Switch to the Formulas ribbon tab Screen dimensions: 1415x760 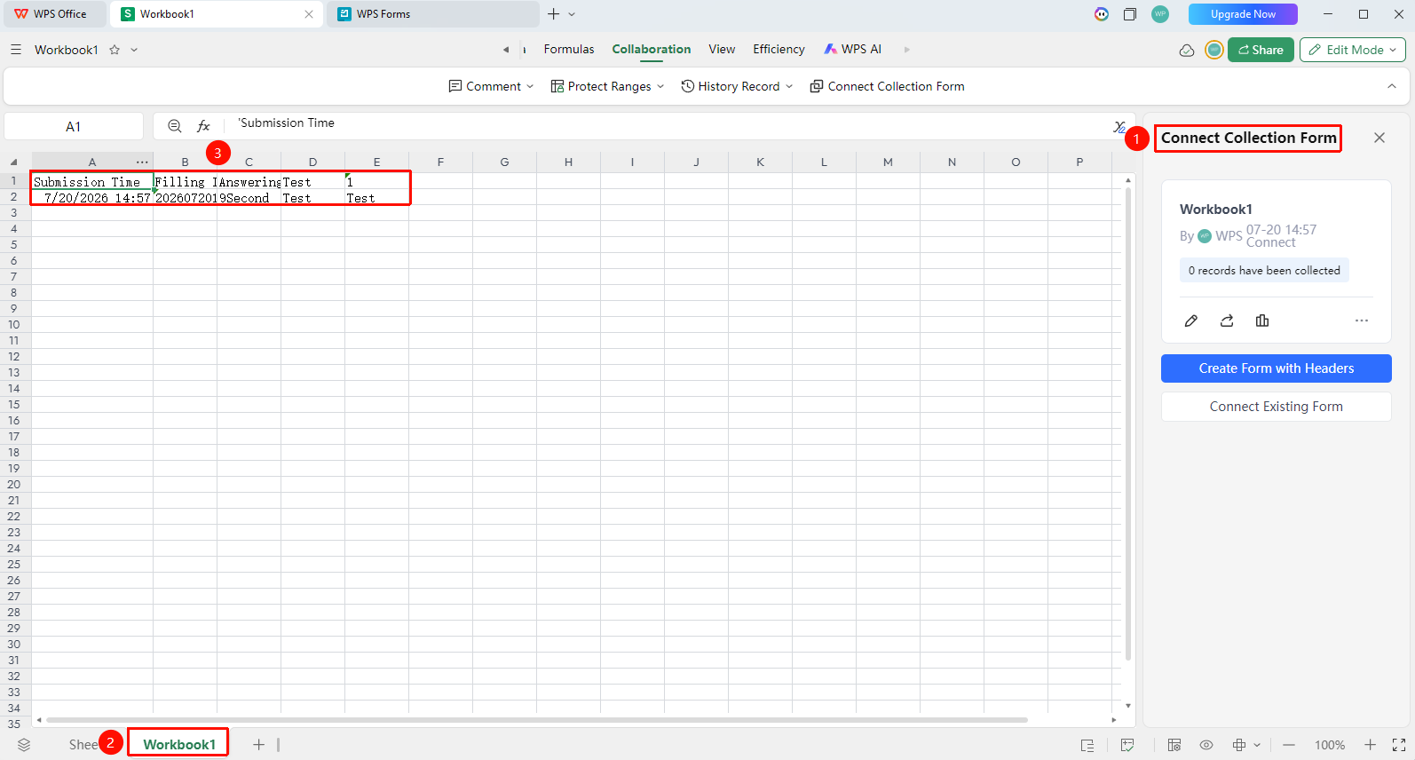point(569,50)
